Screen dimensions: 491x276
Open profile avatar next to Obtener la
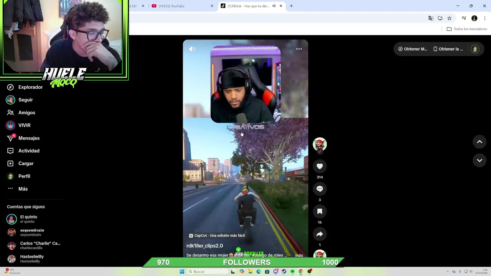475,49
